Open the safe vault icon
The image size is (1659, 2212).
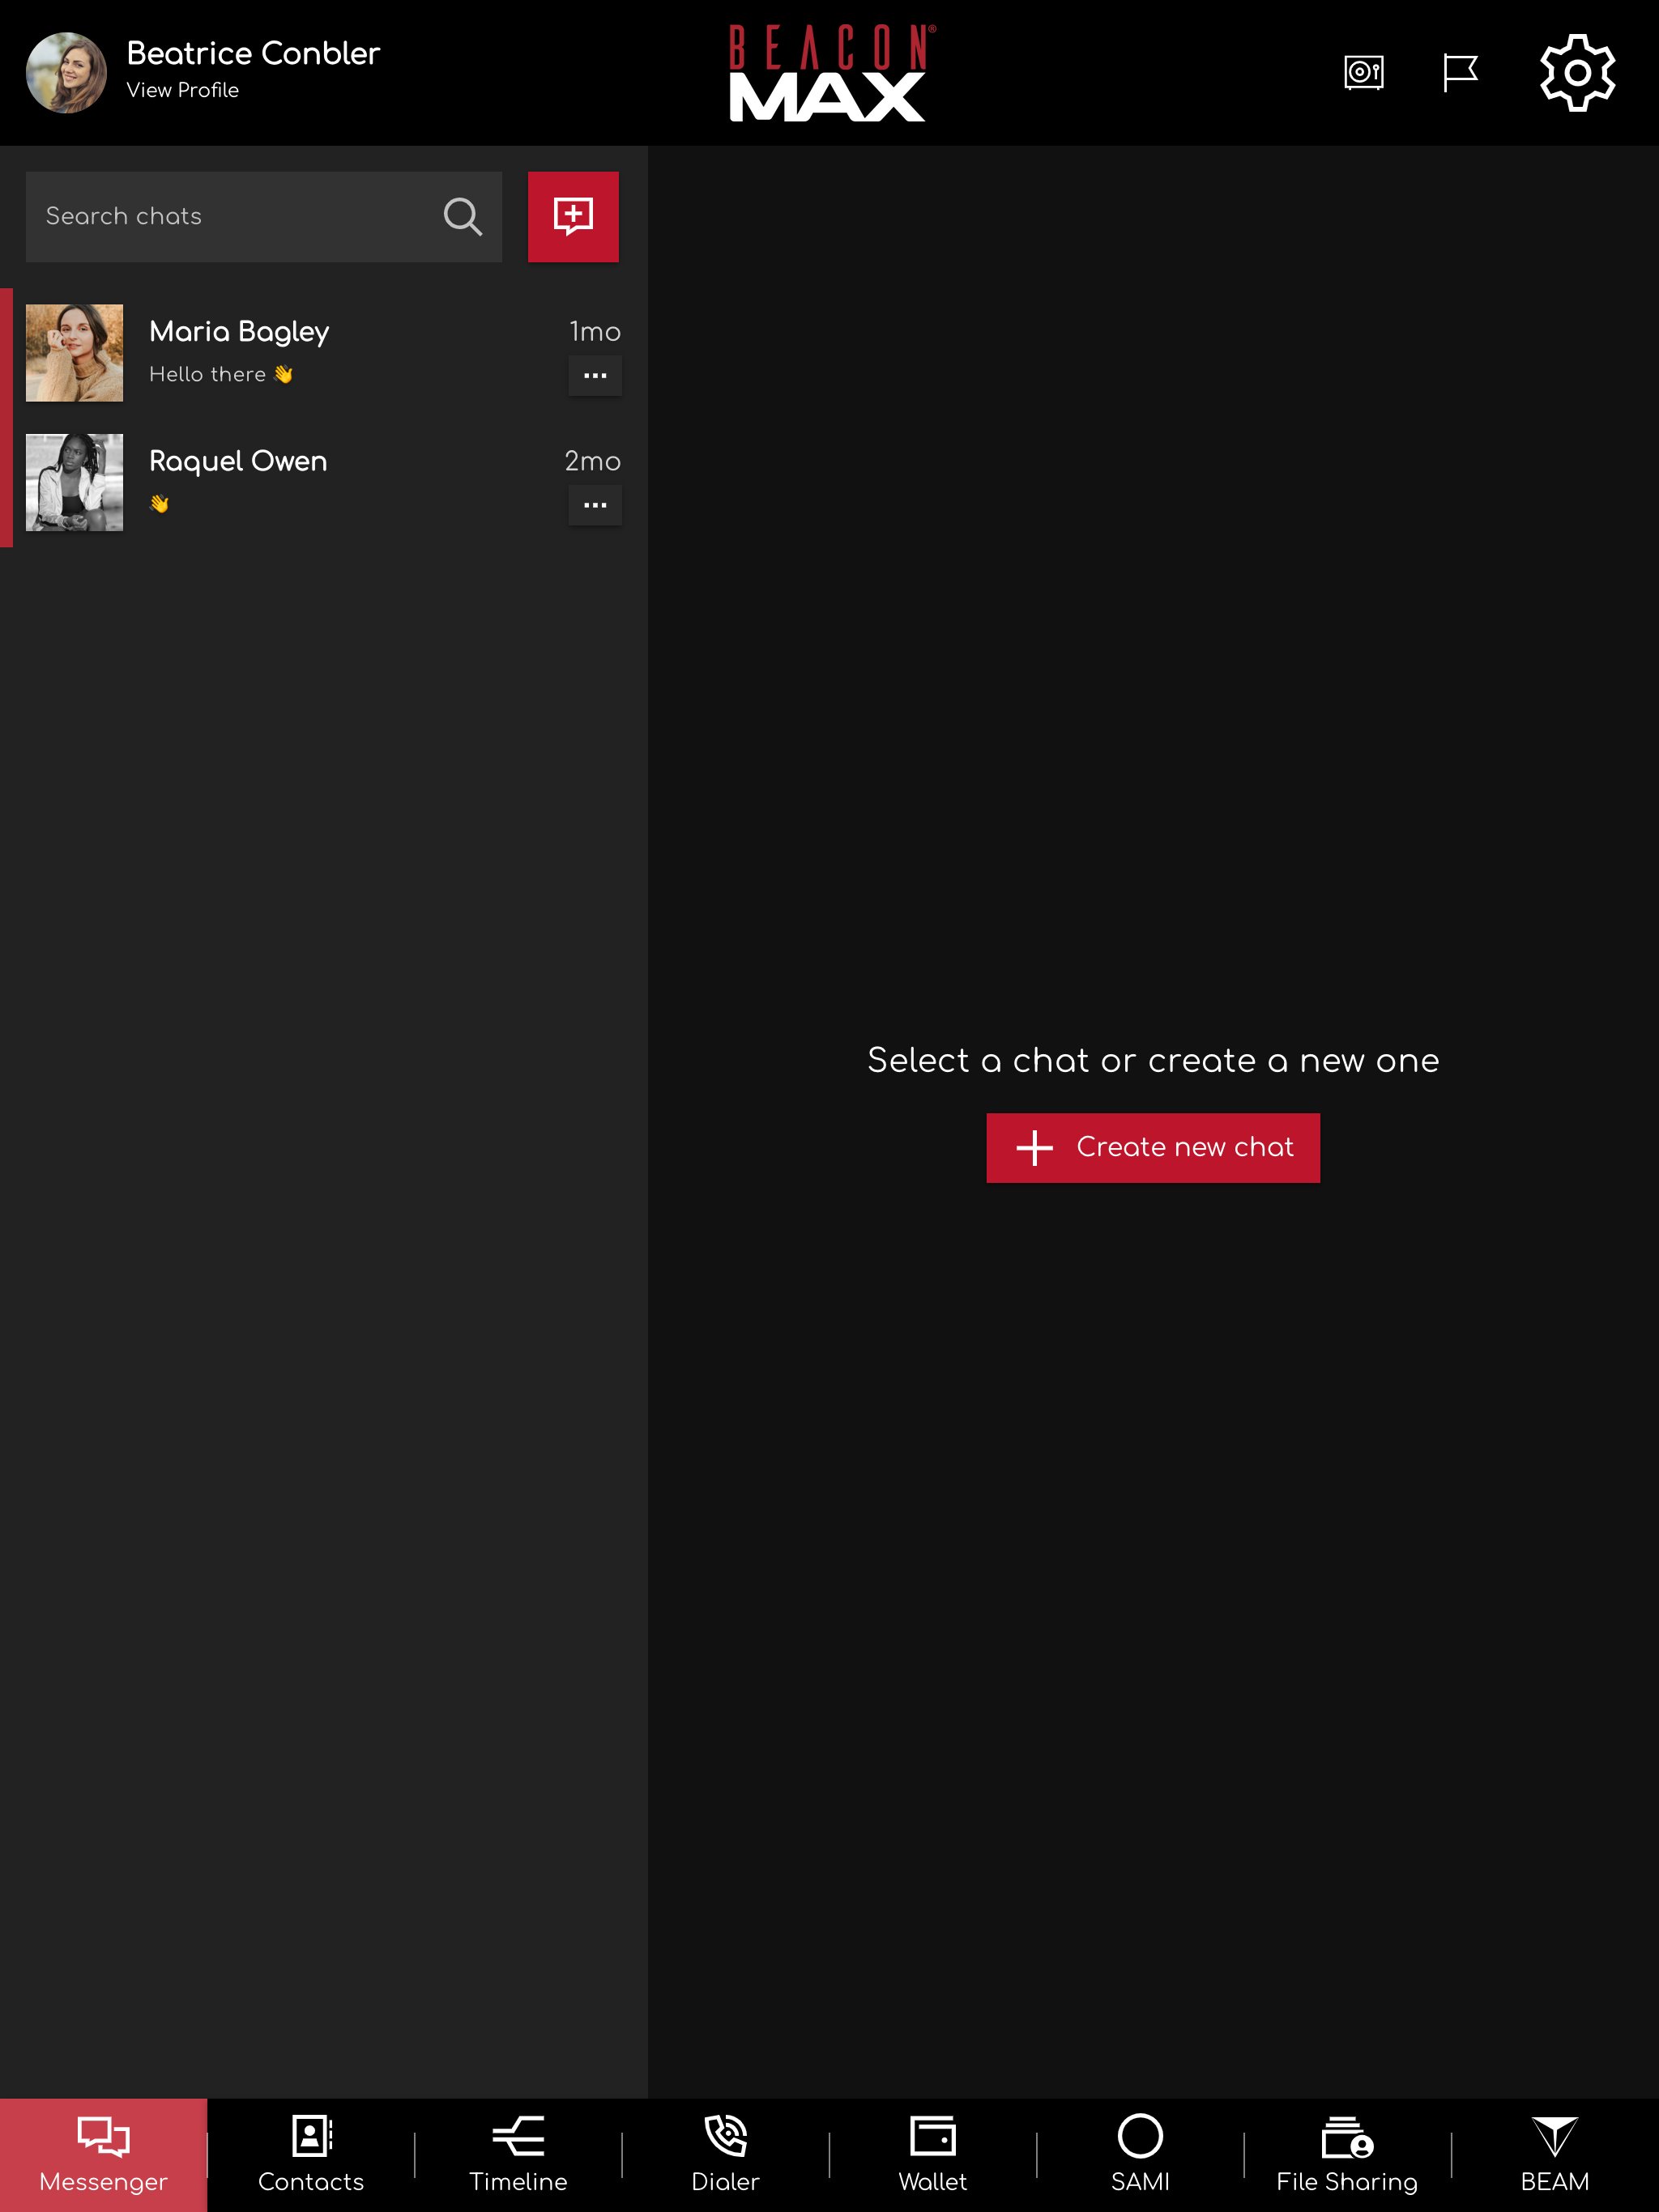pyautogui.click(x=1364, y=73)
